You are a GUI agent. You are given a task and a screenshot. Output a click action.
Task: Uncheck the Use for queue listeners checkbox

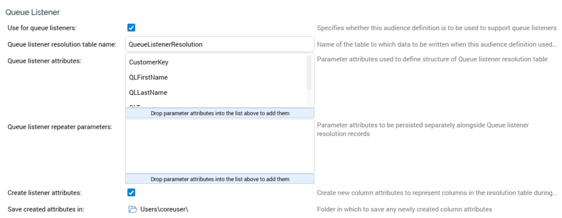131,28
